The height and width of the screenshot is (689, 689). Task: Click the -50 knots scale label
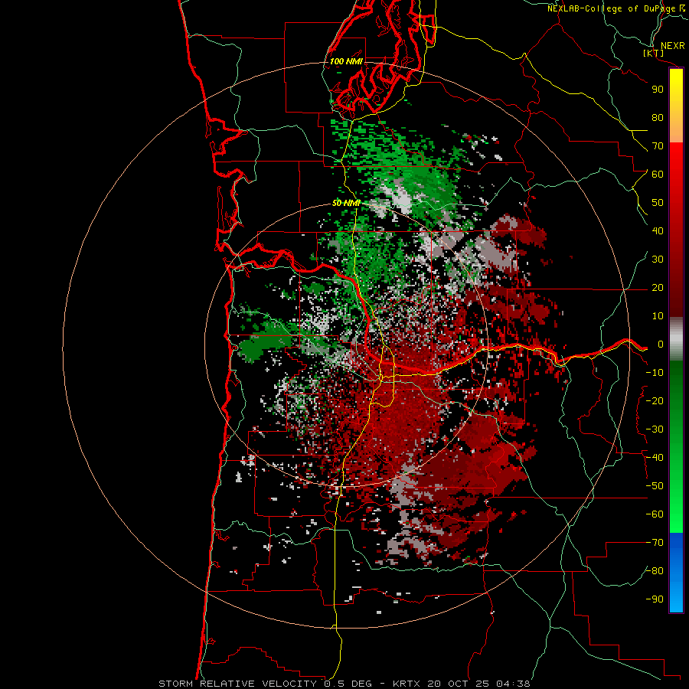pyautogui.click(x=655, y=486)
